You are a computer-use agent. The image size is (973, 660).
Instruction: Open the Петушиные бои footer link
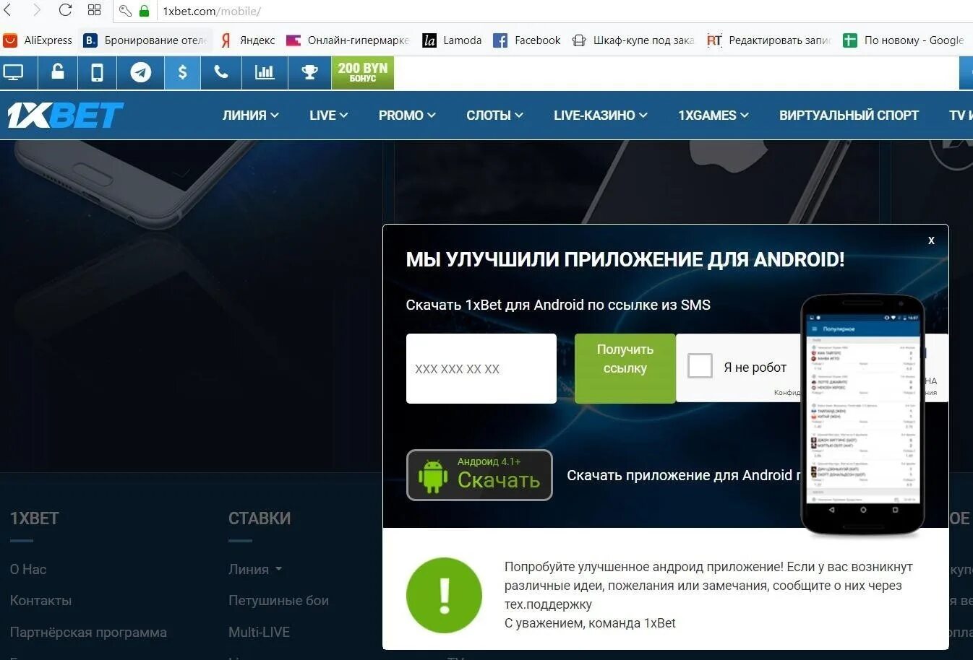click(x=278, y=600)
